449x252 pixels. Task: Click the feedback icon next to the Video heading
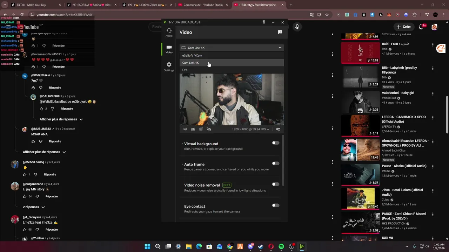point(280,32)
